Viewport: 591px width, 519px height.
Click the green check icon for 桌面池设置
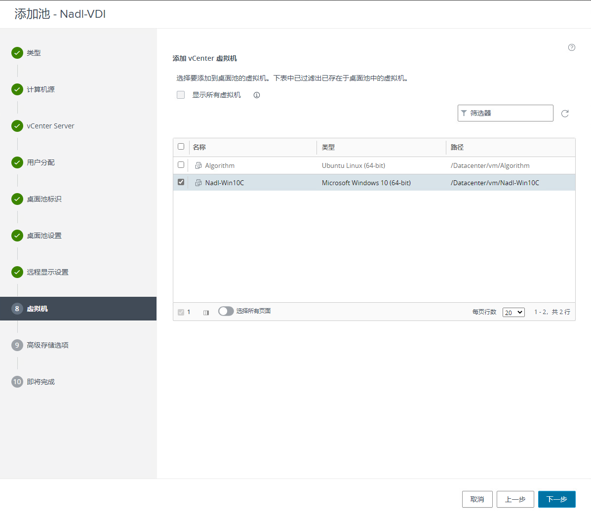click(17, 236)
